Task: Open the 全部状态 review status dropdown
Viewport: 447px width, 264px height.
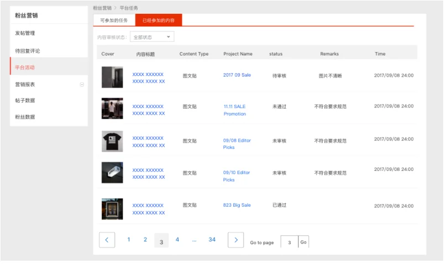Action: (152, 37)
